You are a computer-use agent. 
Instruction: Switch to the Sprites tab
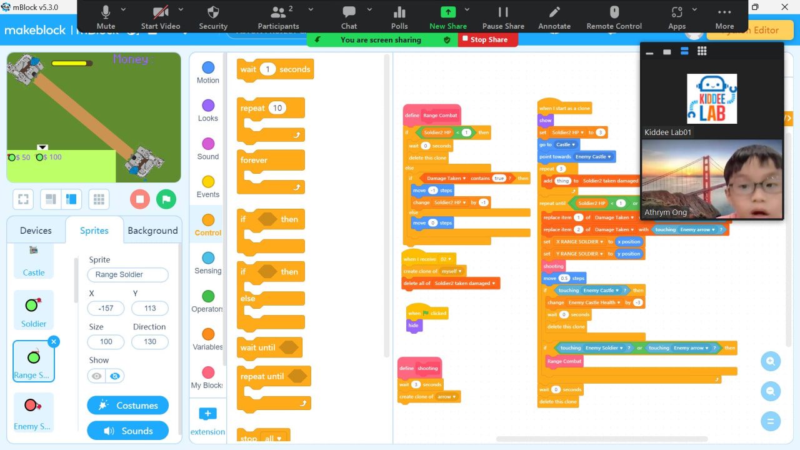(94, 230)
